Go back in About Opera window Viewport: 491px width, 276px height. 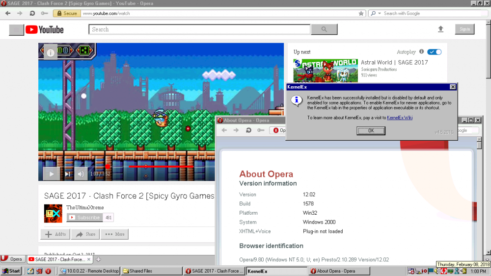(224, 130)
